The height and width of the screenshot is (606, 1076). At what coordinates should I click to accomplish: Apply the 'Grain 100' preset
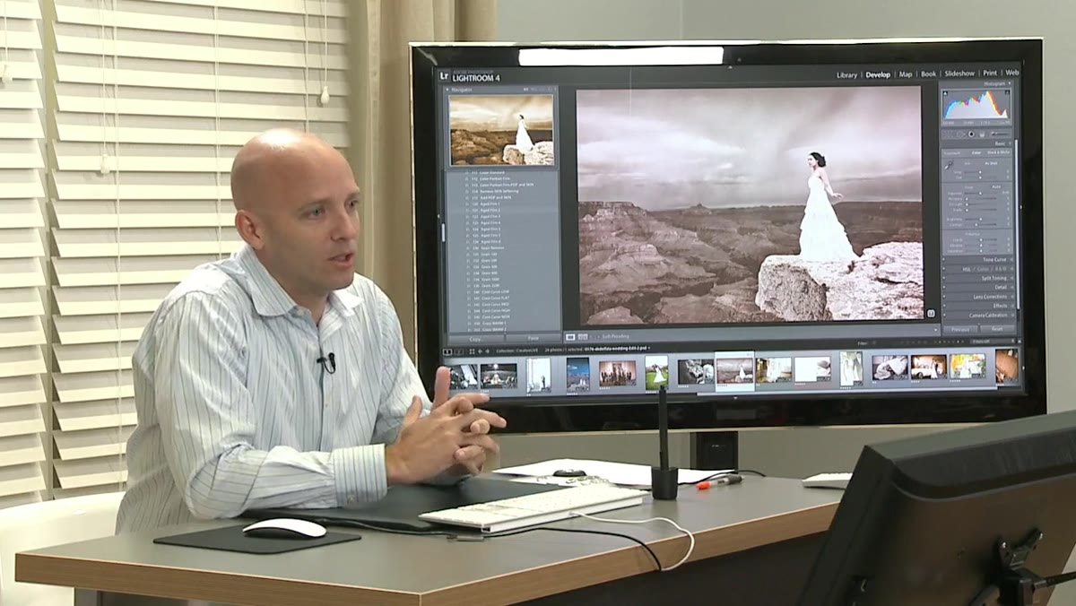tap(490, 254)
